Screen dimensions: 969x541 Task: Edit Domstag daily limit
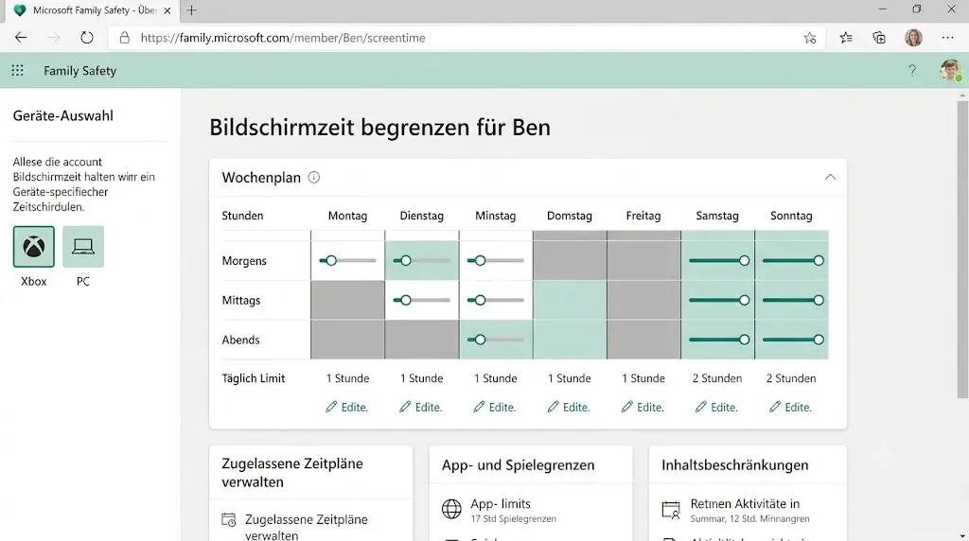(x=569, y=407)
